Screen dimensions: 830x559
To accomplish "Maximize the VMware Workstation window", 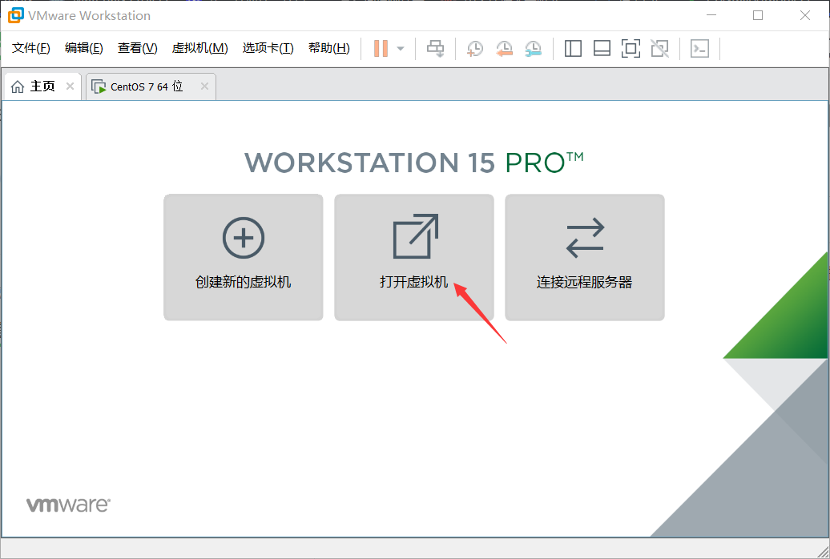I will (758, 15).
